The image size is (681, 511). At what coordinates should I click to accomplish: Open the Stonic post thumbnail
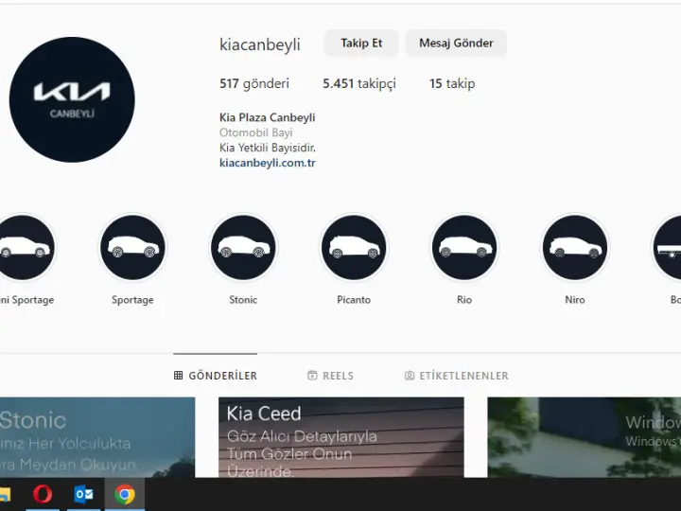coord(95,437)
